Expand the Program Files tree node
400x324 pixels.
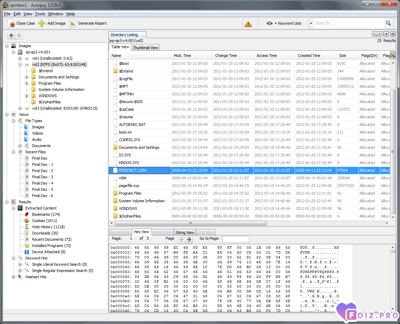26,83
